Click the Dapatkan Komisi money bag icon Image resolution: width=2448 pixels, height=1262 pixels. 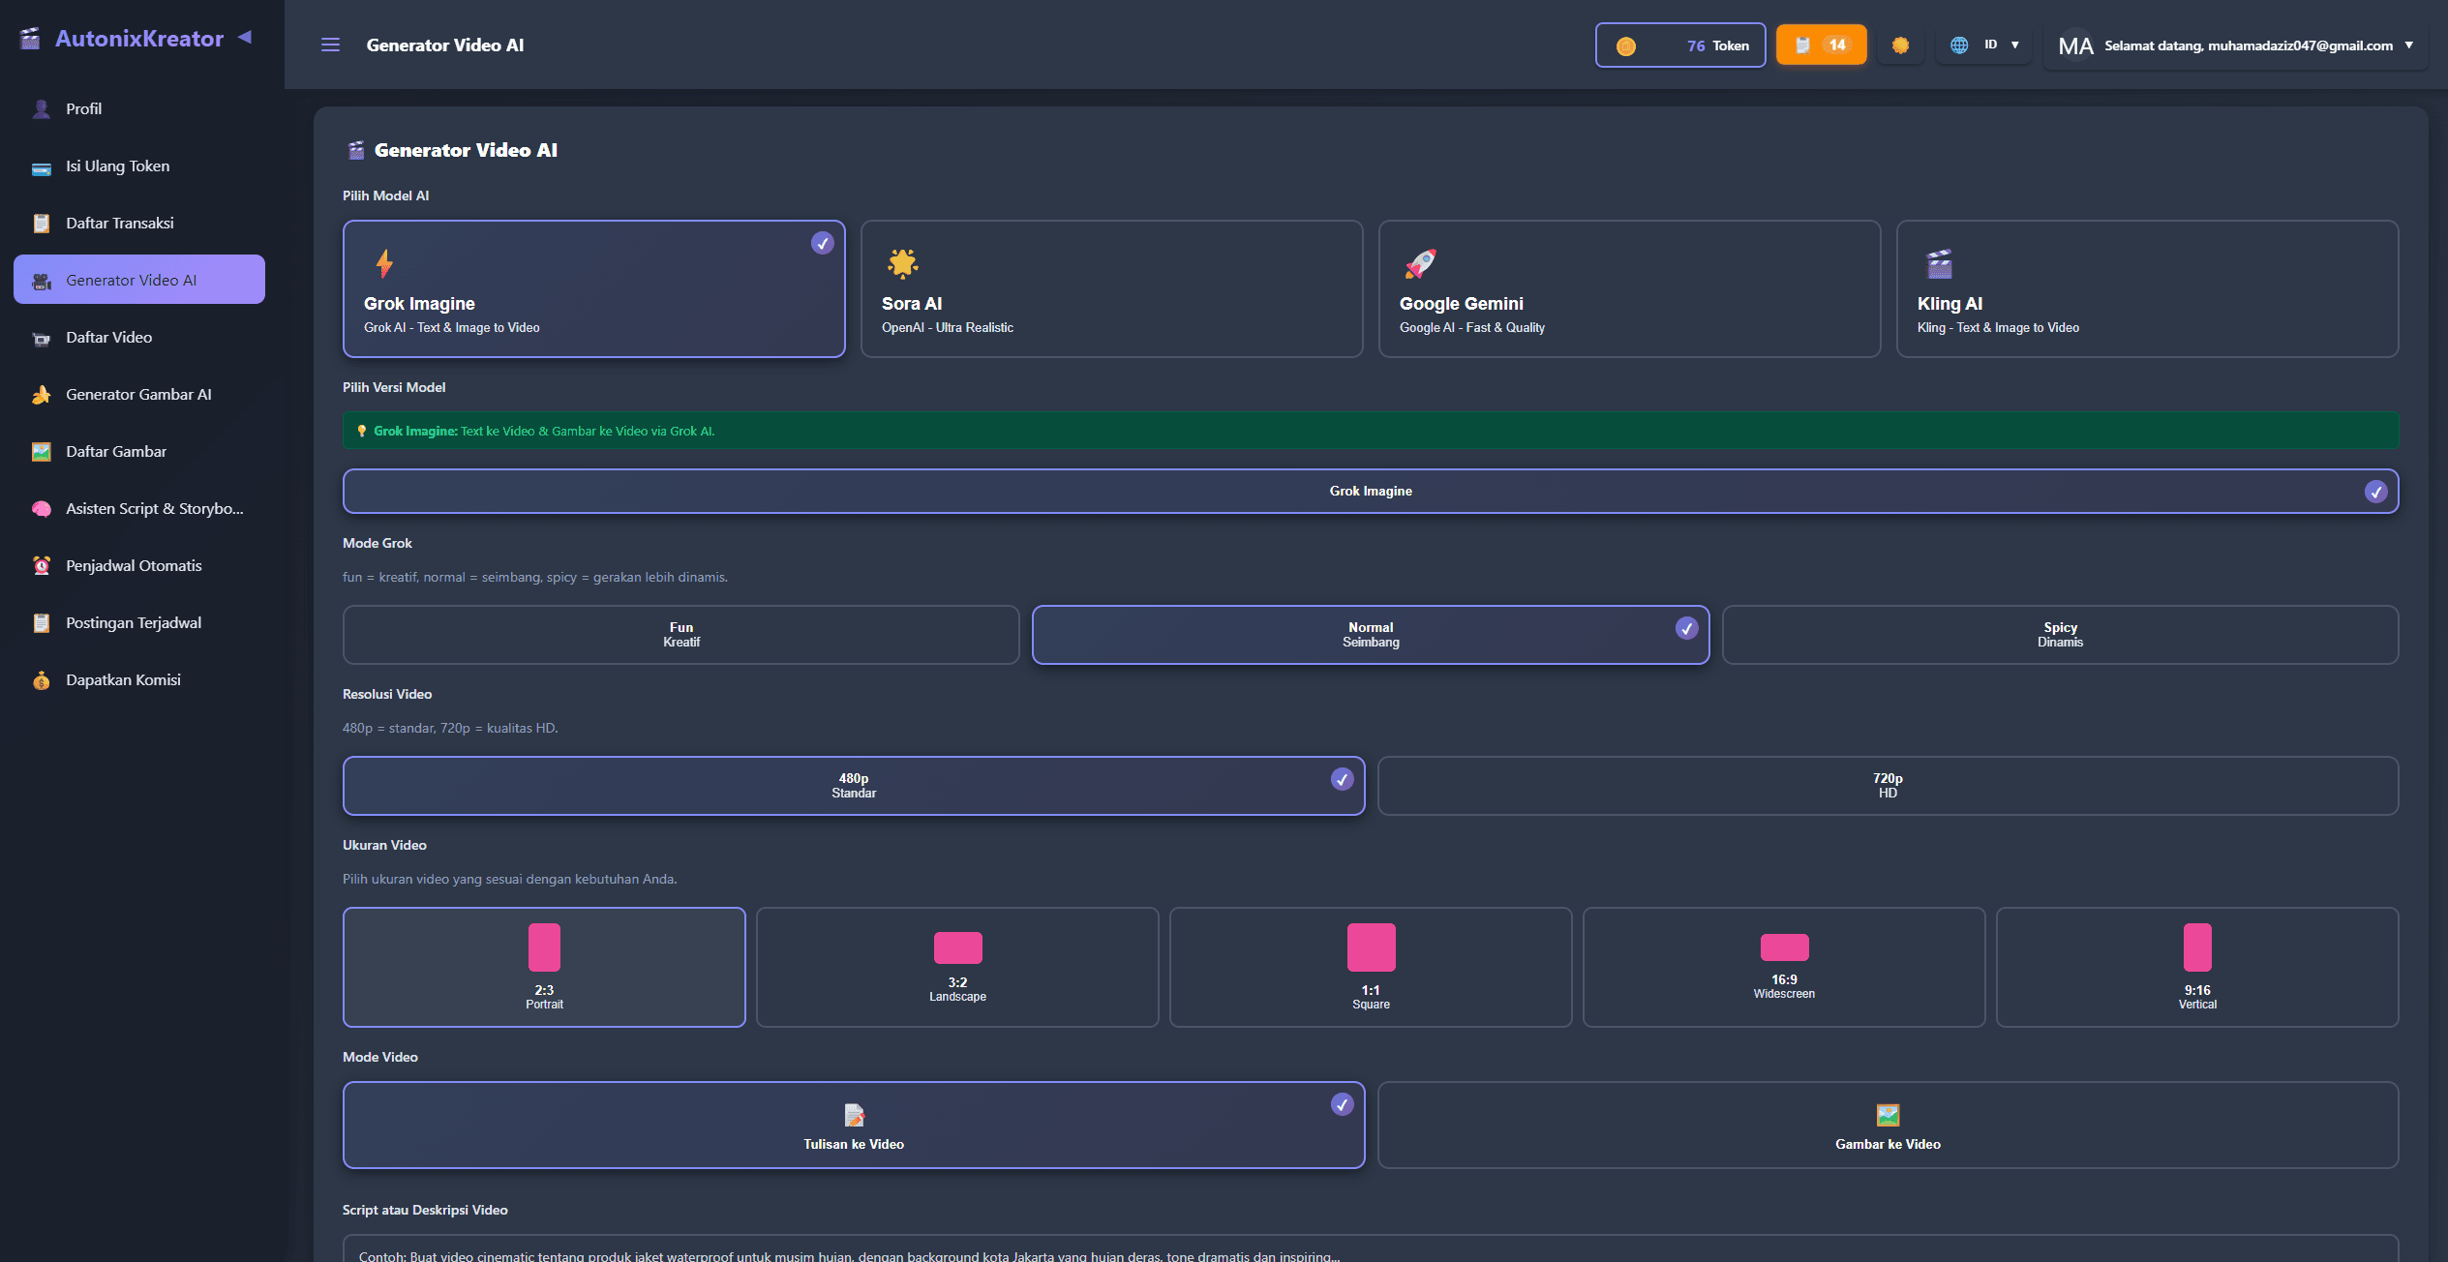point(41,680)
